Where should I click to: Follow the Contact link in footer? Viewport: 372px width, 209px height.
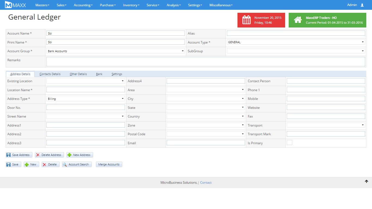pyautogui.click(x=206, y=183)
